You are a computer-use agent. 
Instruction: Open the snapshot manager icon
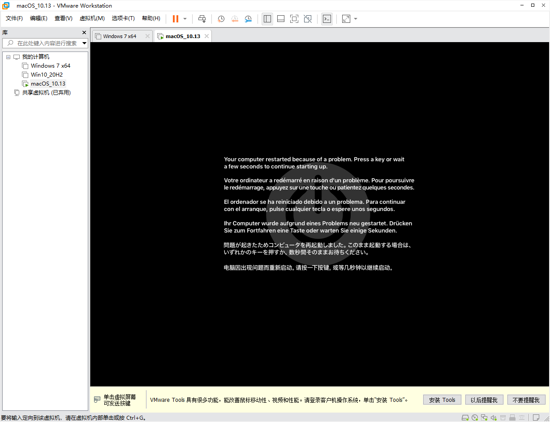248,19
